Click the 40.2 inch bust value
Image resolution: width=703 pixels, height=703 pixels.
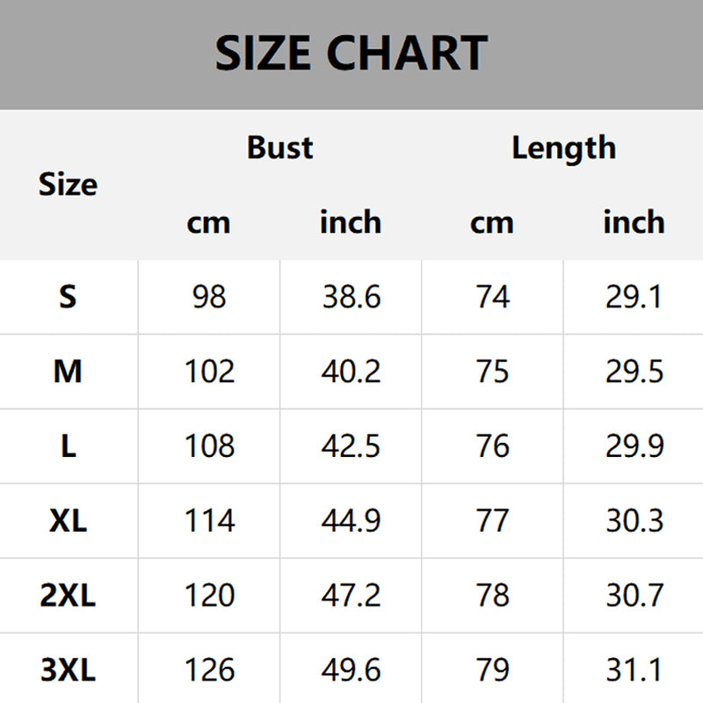click(351, 372)
